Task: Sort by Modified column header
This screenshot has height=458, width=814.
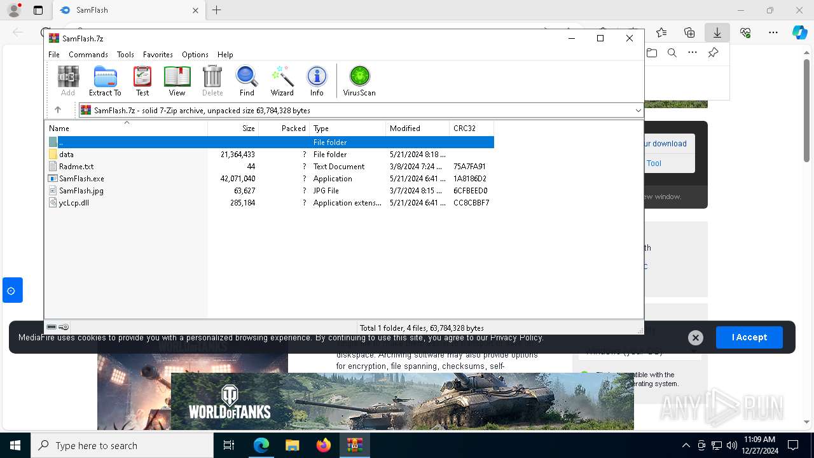Action: pos(417,128)
